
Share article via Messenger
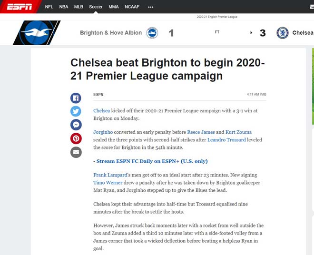[76, 125]
